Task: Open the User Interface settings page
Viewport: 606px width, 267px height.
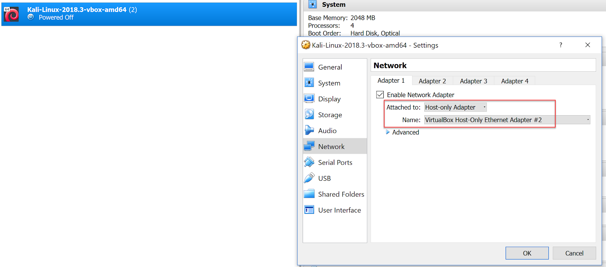Action: point(335,210)
